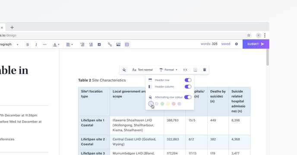Click the distribute columns evenly icon
297x155 pixels.
point(185,70)
